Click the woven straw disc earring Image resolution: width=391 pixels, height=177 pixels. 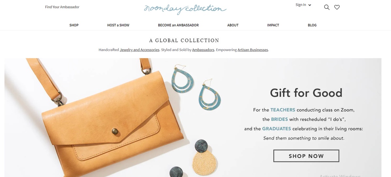click(x=204, y=163)
